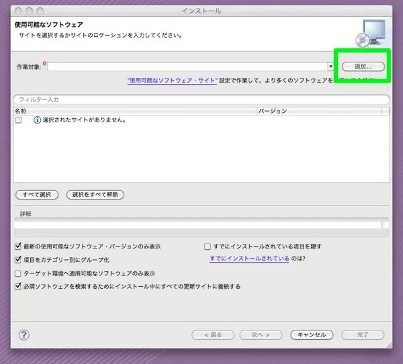This screenshot has height=364, width=403.
Task: Click the 追加... (Add) button
Action: tap(363, 66)
